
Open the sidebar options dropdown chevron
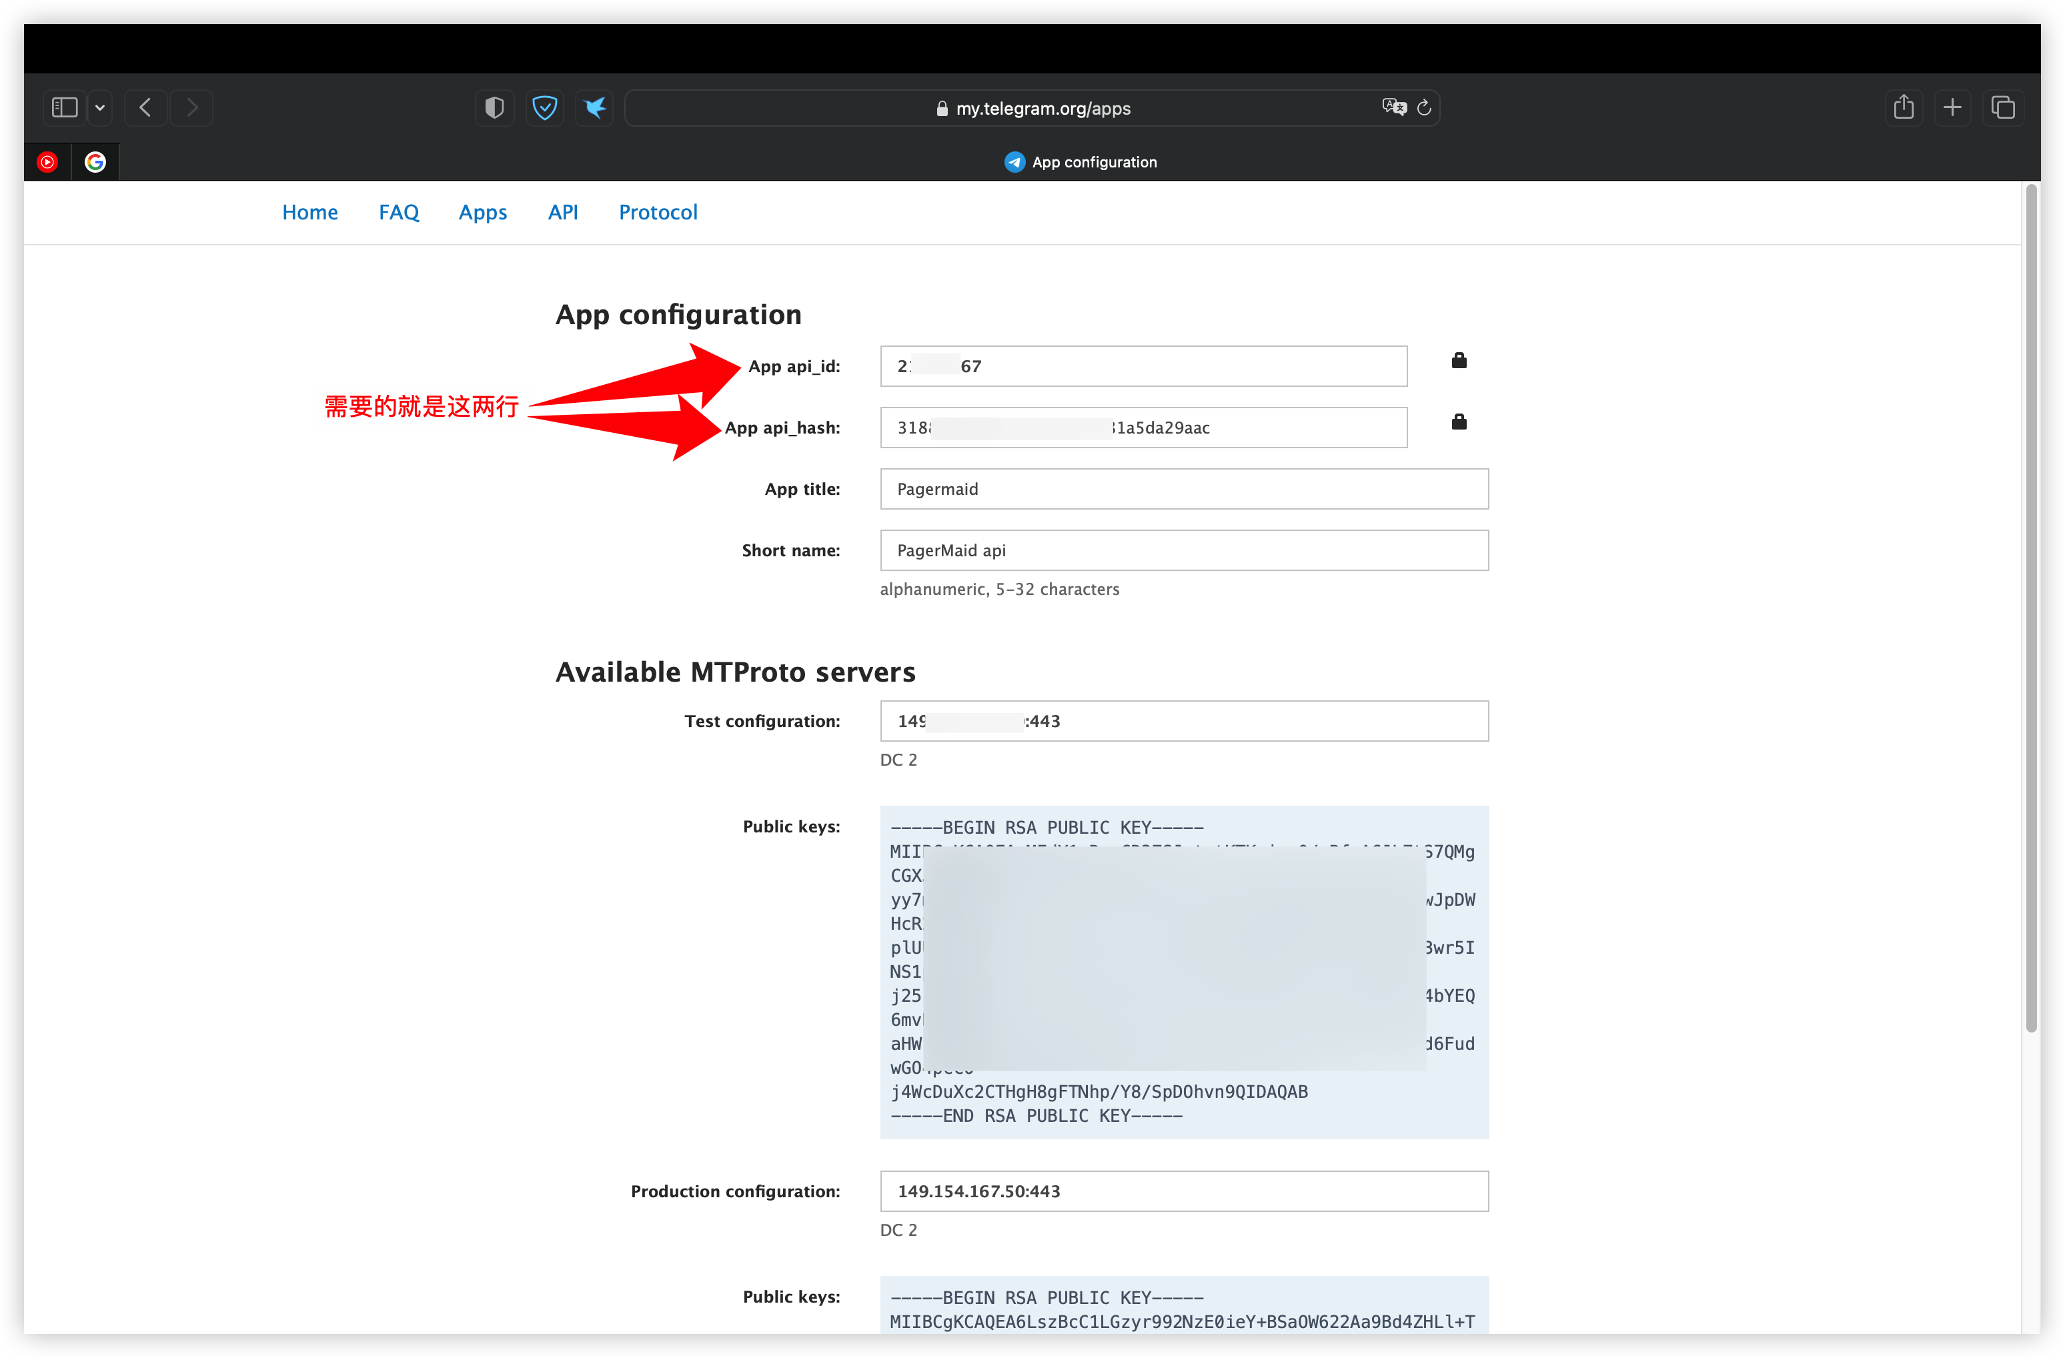tap(101, 107)
